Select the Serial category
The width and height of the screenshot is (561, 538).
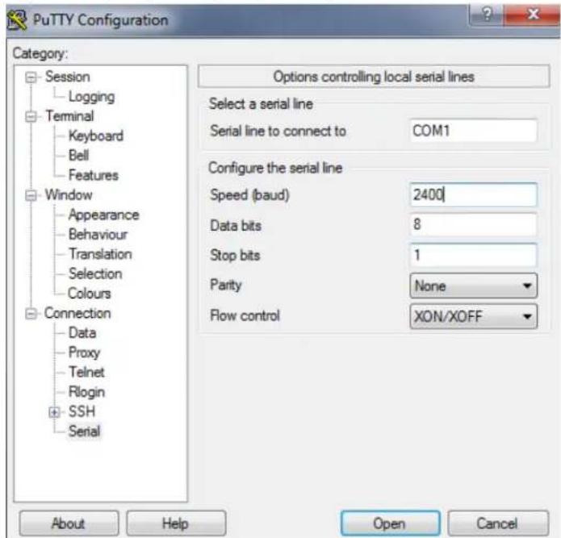click(x=85, y=431)
